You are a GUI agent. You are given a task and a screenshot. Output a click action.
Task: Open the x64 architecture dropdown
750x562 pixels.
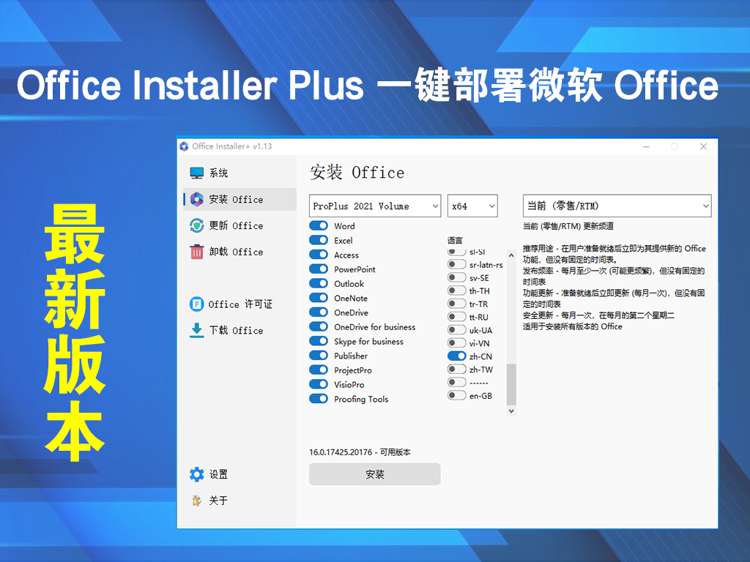click(x=472, y=206)
